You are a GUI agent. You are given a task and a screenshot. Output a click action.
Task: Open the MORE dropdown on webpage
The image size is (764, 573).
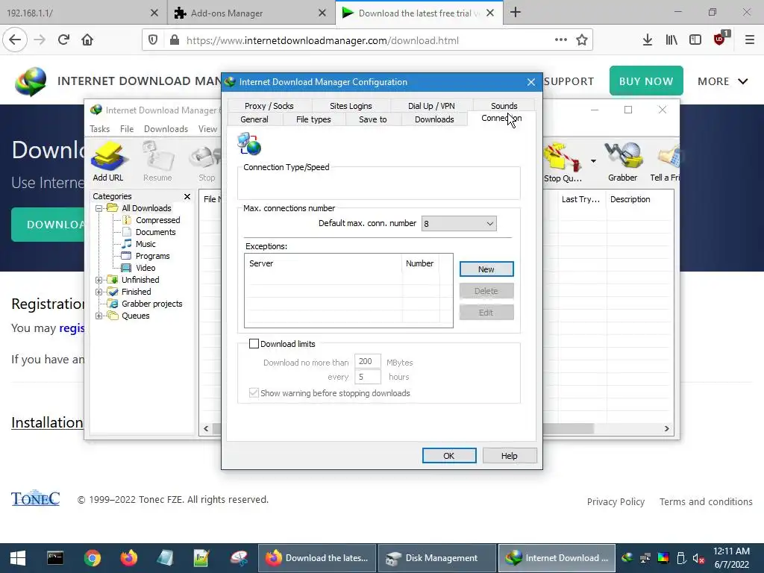722,81
